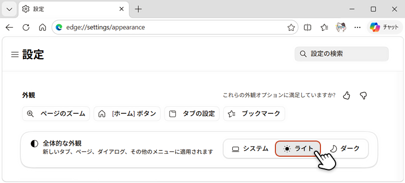Image resolution: width=405 pixels, height=183 pixels.
Task: Focus the edge://settings/appearance address field
Action: [x=175, y=27]
